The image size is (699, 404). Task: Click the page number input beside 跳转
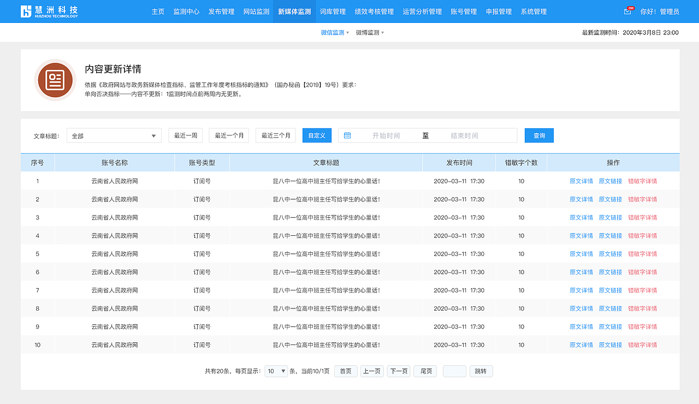(455, 371)
